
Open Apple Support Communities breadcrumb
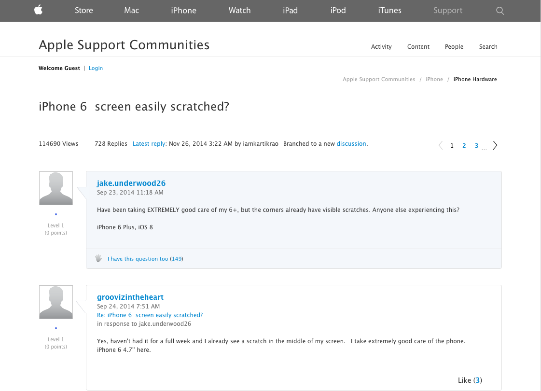click(379, 79)
